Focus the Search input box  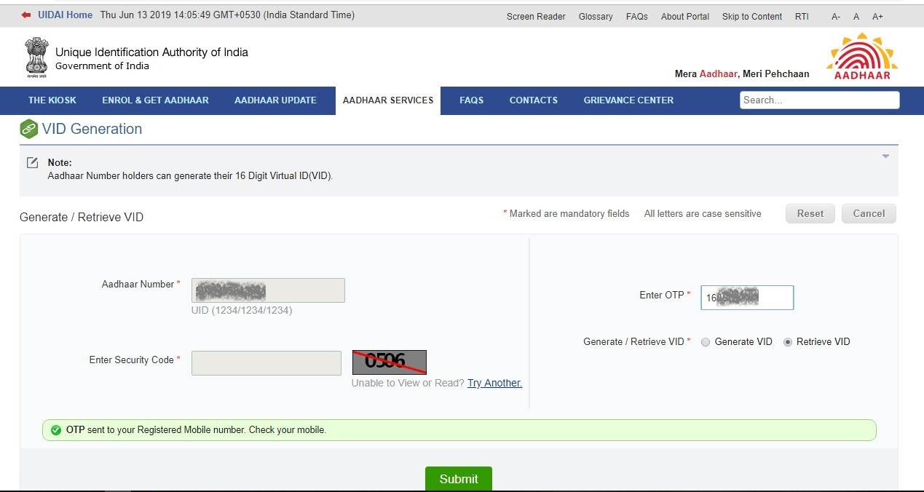[x=820, y=100]
